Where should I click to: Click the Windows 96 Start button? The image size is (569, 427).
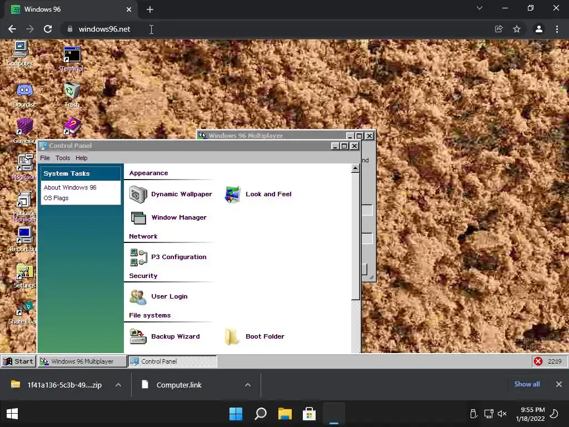(x=18, y=361)
